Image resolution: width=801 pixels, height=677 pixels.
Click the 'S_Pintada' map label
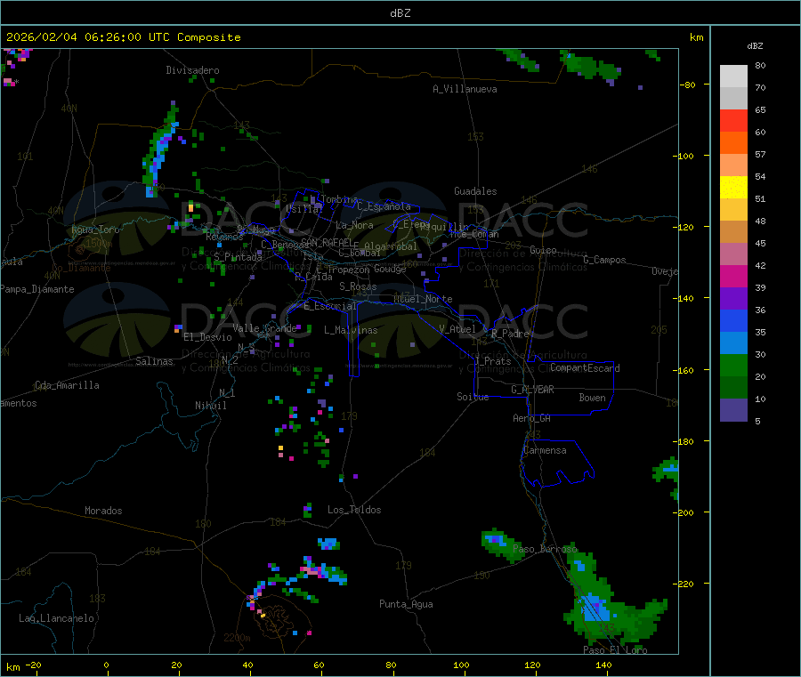(238, 257)
